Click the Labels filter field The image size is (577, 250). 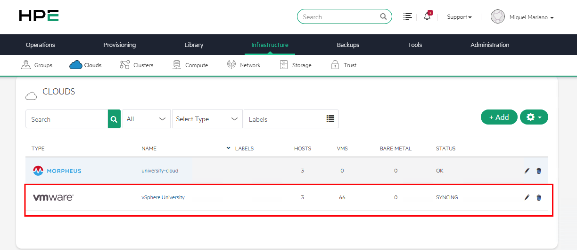(291, 119)
